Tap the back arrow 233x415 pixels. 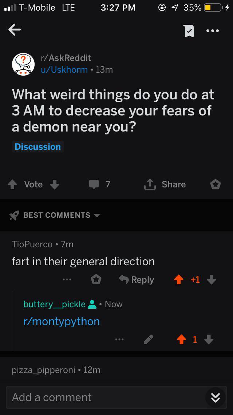pyautogui.click(x=15, y=30)
